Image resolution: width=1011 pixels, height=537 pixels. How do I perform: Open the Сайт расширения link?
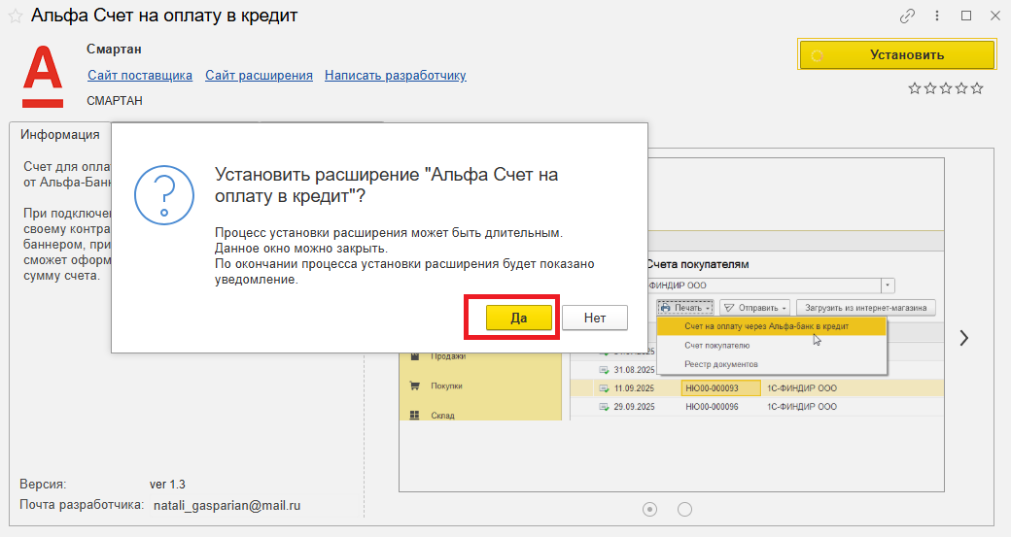point(259,76)
